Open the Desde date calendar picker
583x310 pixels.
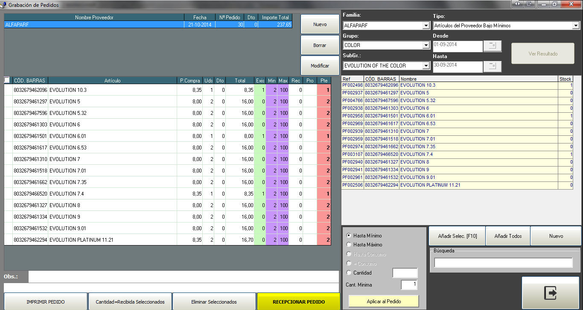pos(492,46)
